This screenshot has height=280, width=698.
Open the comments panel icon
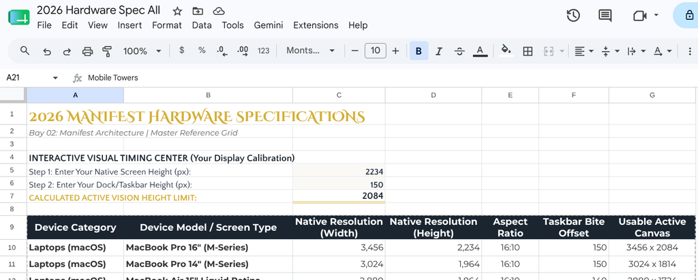tap(605, 16)
